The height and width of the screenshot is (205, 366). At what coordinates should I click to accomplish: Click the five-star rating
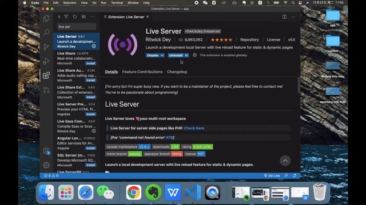click(221, 40)
